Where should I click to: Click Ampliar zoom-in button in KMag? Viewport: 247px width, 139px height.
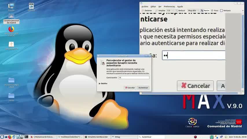(160, 11)
